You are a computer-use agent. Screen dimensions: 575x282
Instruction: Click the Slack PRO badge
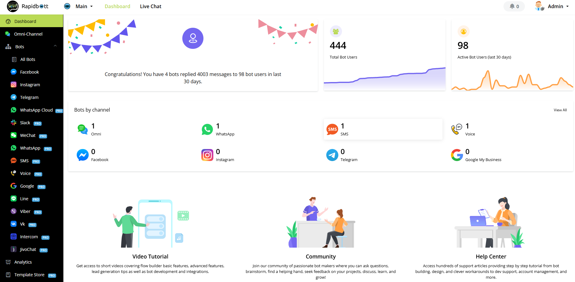[x=37, y=123]
